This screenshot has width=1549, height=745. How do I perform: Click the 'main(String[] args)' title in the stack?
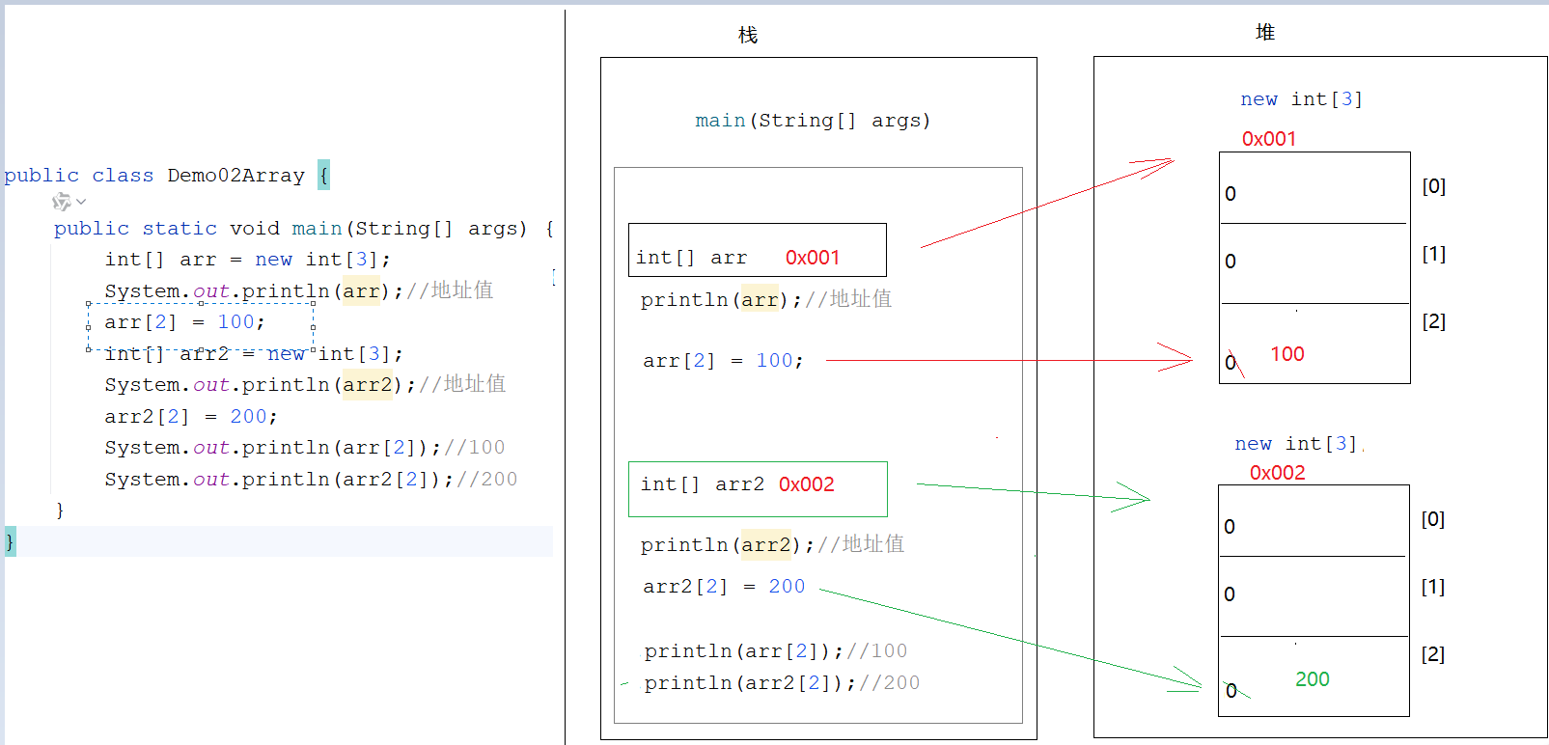[x=813, y=121]
